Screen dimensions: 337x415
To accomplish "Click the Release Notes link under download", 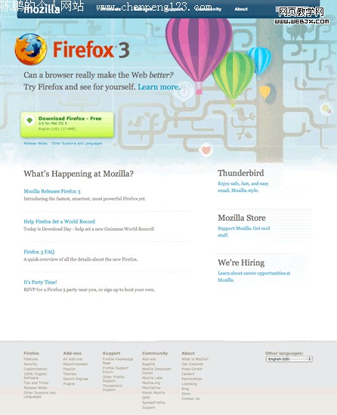I will (x=36, y=143).
